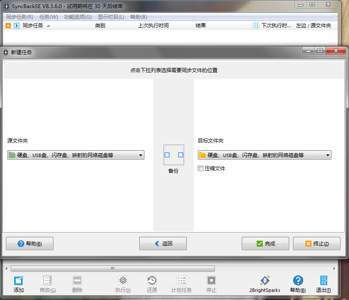Minimize the SyncBackSE main window

pos(301,4)
